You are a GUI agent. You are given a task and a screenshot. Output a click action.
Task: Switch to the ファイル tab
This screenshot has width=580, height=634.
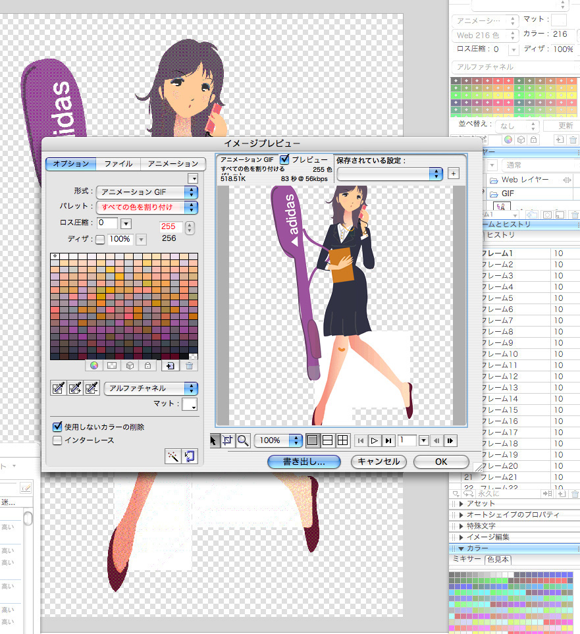tap(118, 164)
